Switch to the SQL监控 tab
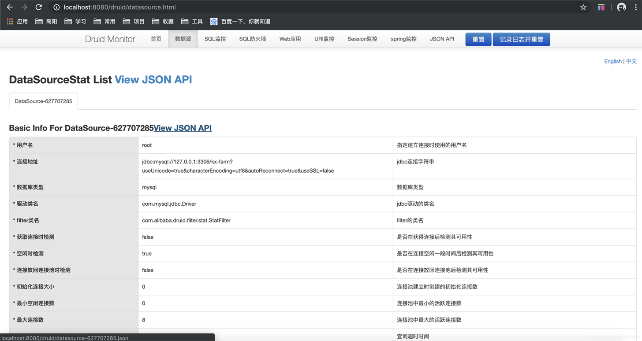 pyautogui.click(x=215, y=39)
